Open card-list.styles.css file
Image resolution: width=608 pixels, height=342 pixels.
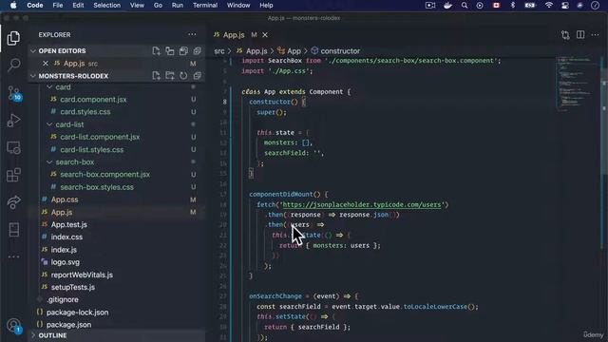point(91,150)
